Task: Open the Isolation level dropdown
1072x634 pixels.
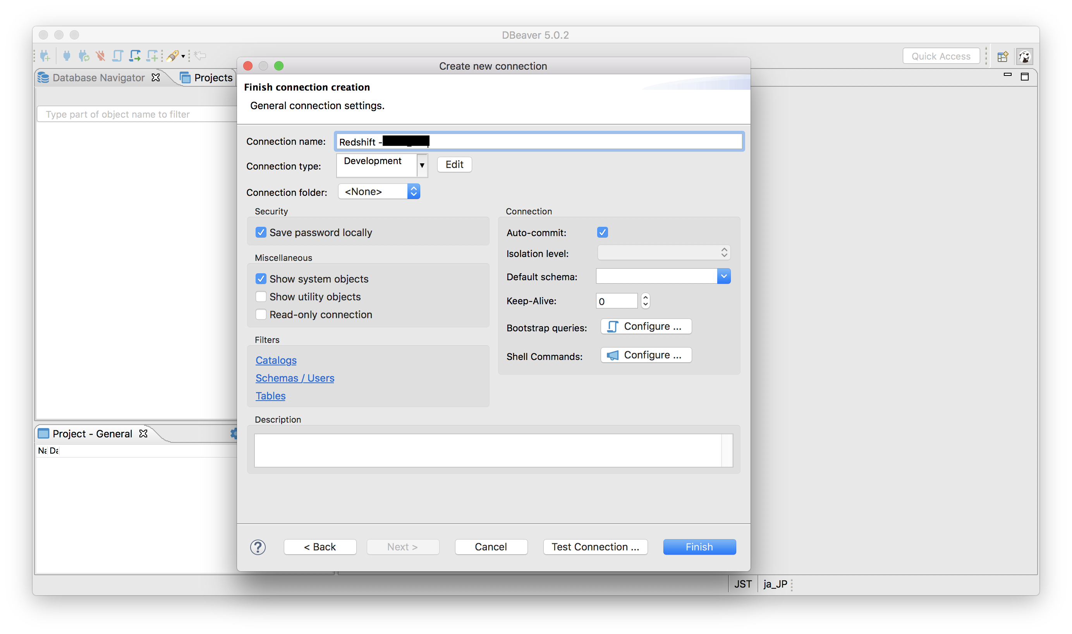Action: point(664,253)
